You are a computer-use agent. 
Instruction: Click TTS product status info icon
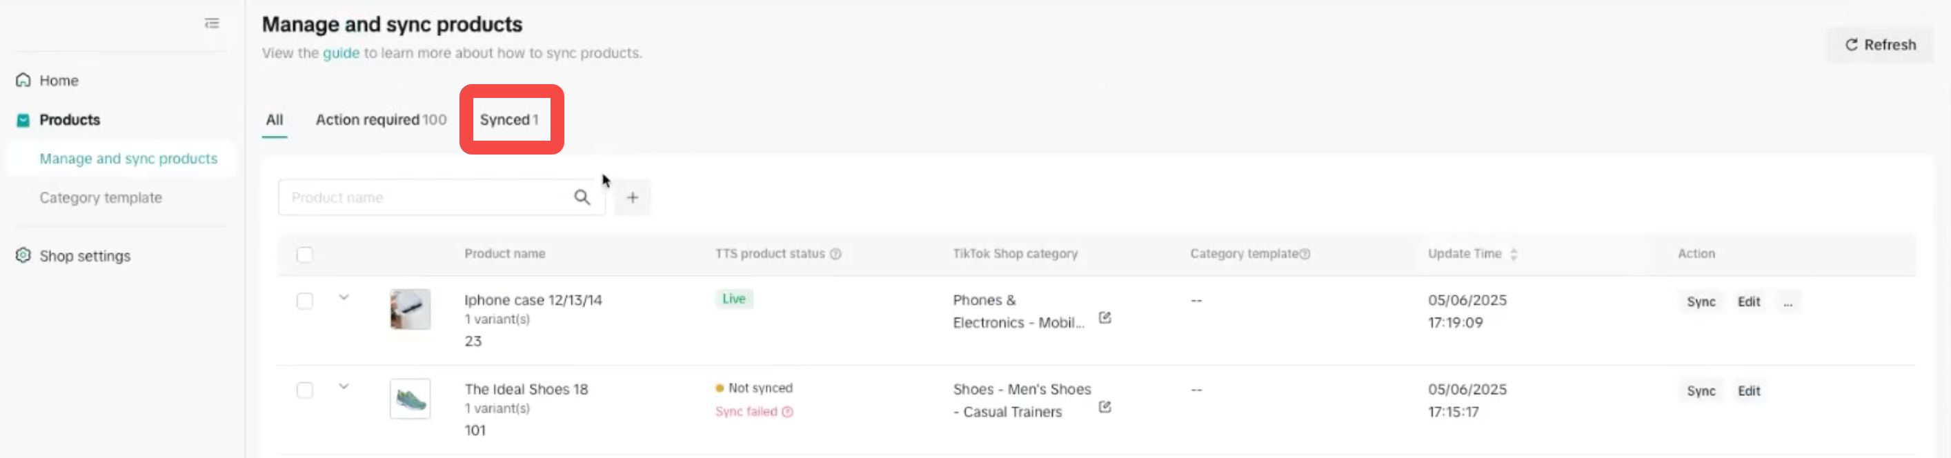pyautogui.click(x=835, y=255)
